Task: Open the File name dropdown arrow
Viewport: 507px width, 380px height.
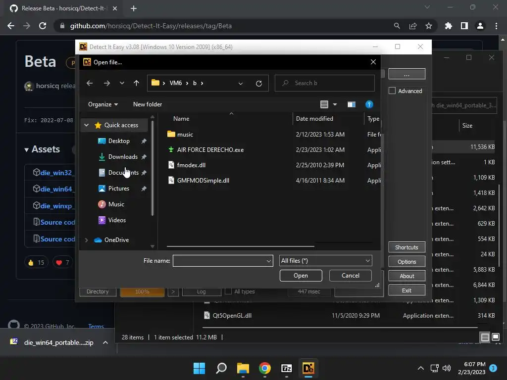Action: 269,261
